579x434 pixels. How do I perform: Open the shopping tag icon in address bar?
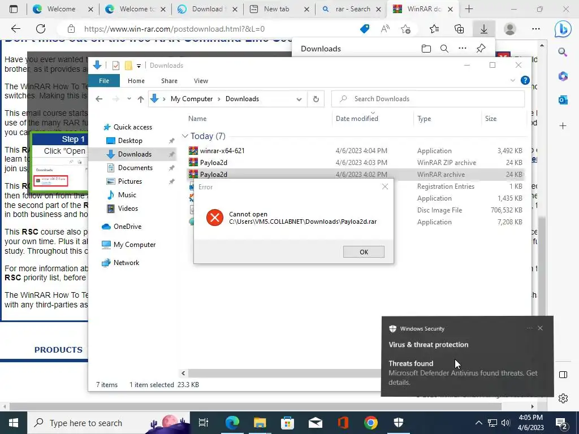365,29
